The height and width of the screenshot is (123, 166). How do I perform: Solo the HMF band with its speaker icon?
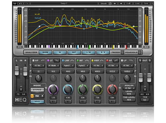coord(97,101)
